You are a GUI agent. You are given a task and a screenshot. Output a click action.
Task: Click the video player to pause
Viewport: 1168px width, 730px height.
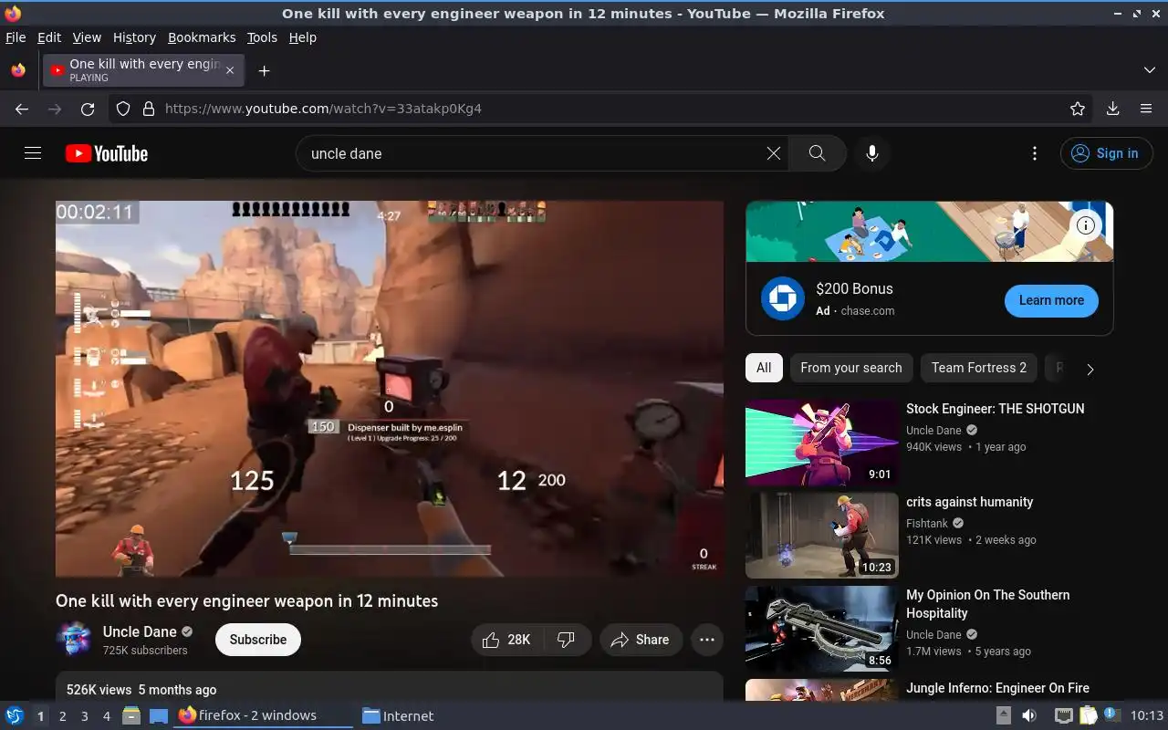click(390, 389)
